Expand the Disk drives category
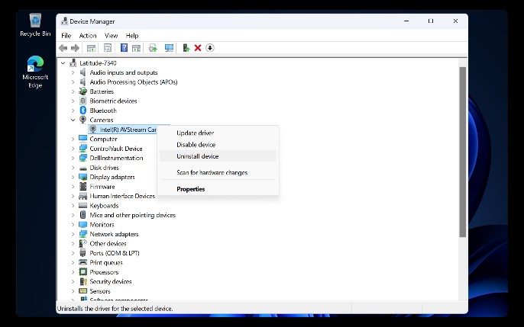Screen dimensions: 524x327 tap(73, 168)
